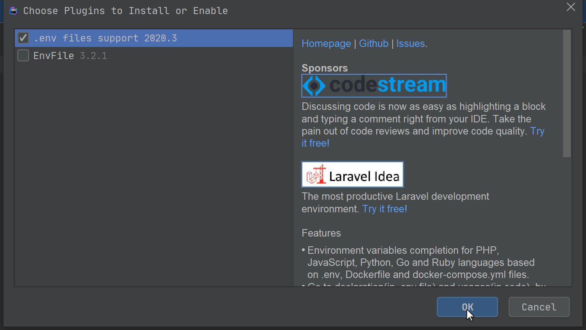Screen dimensions: 586x330
Task: Close the plugin dialog with X
Action: pos(571,7)
